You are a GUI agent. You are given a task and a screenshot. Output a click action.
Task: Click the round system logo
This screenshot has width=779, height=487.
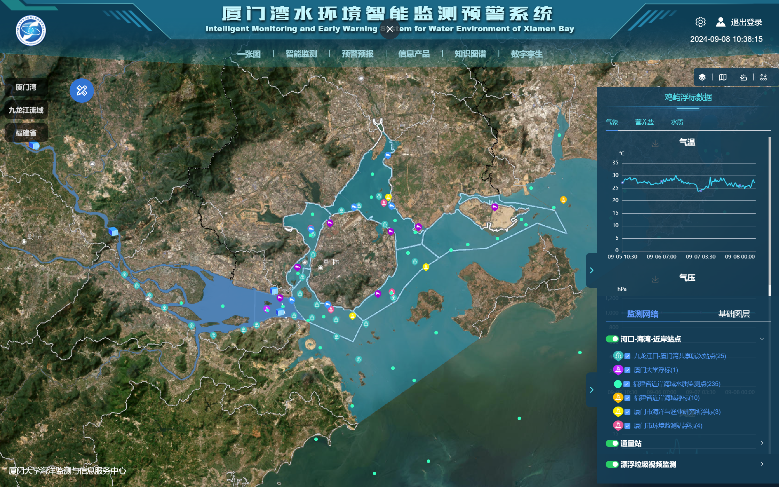click(x=31, y=30)
